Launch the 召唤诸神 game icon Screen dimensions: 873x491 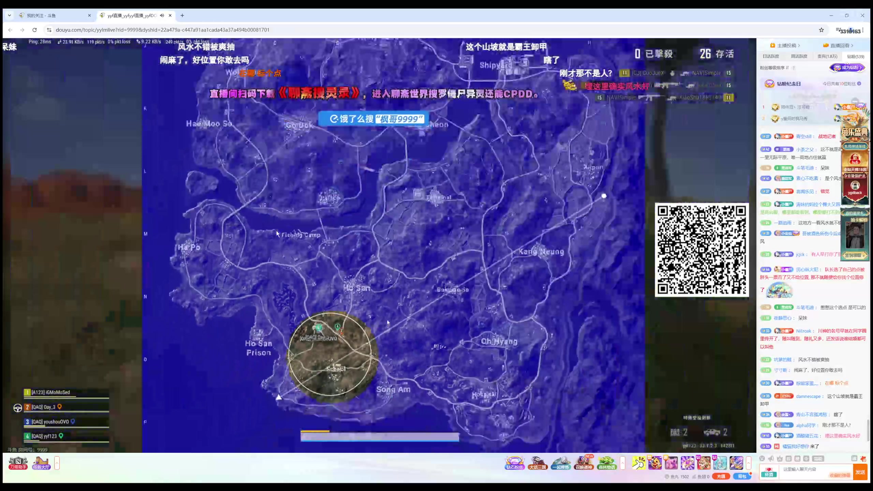[584, 463]
